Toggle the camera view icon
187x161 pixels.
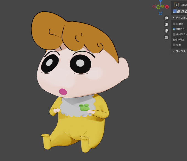[x=166, y=31]
